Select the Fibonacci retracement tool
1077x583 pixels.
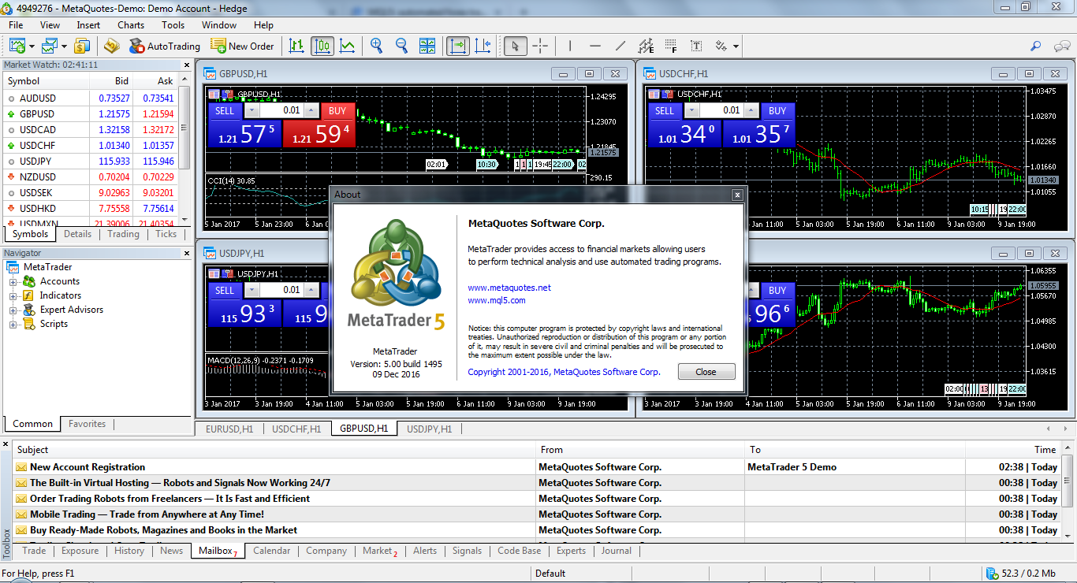pyautogui.click(x=671, y=46)
